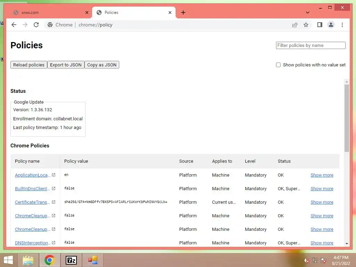The height and width of the screenshot is (267, 356).
Task: Open Action Center flag tray icon
Action: point(323,260)
